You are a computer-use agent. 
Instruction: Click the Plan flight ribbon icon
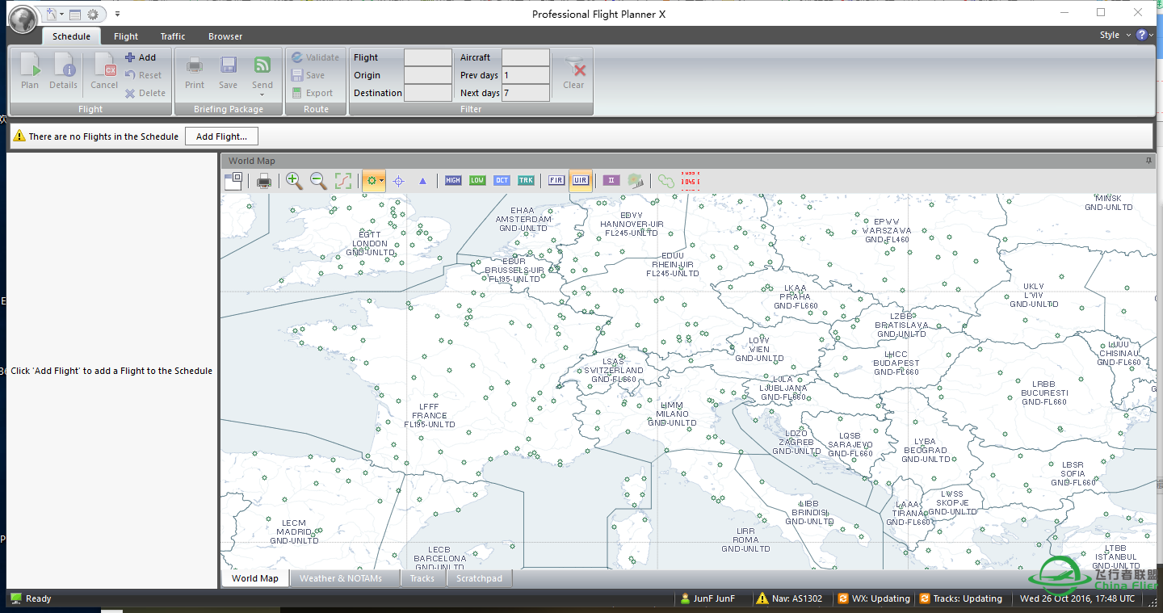click(x=30, y=70)
